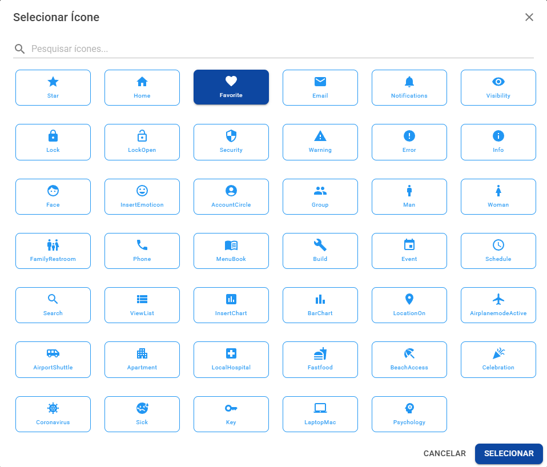This screenshot has width=547, height=467.
Task: Close the Selecionar Ícone dialog
Action: [529, 17]
